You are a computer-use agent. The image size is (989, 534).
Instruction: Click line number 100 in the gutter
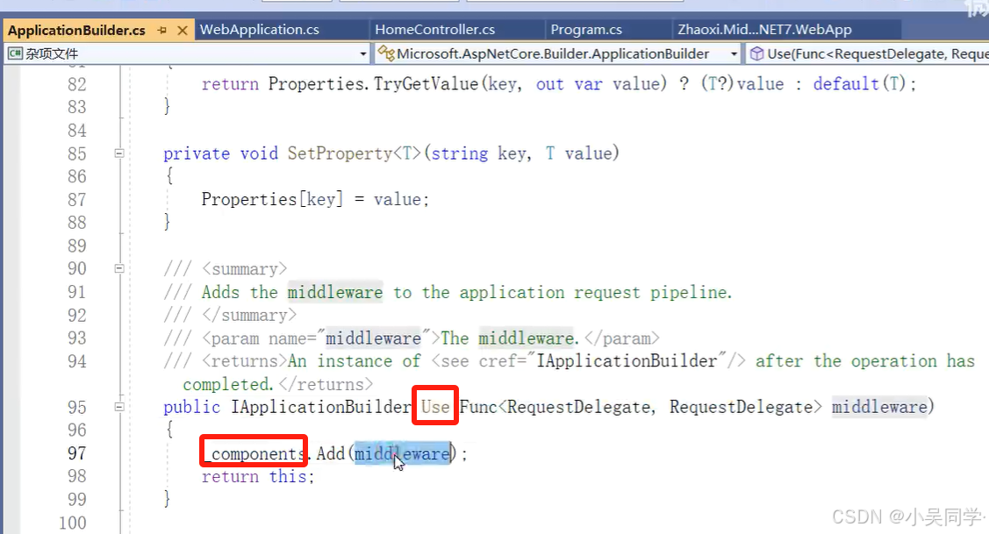coord(73,523)
